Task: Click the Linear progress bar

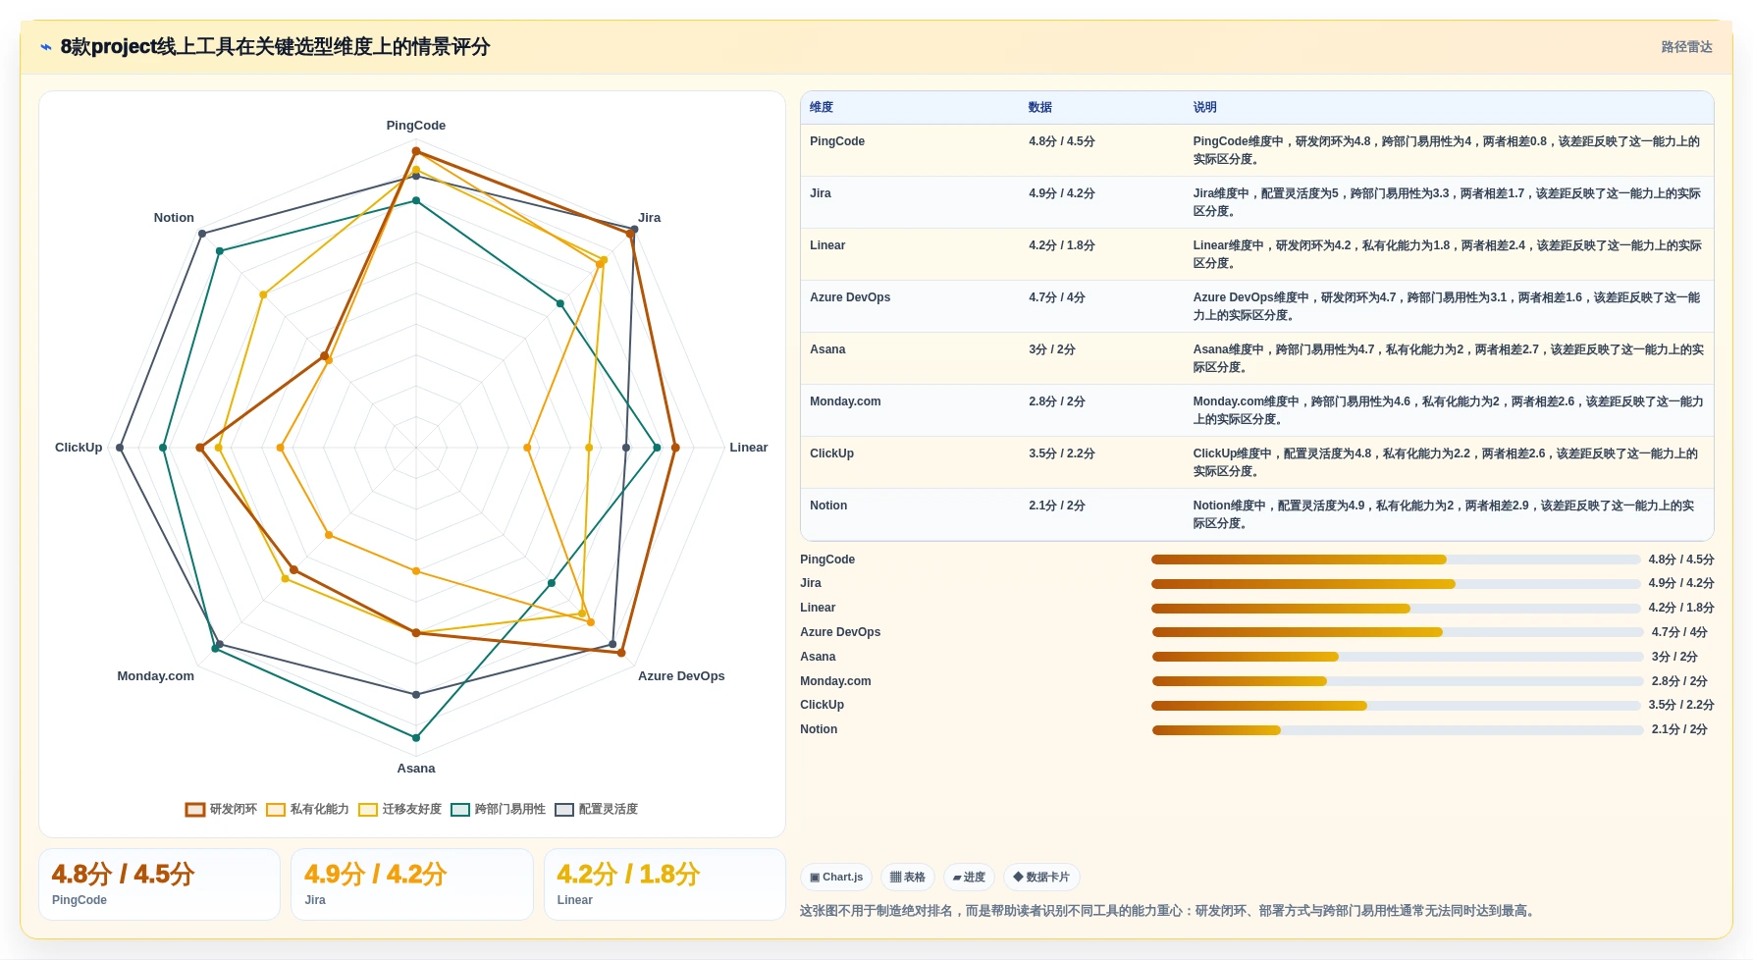Action: (x=1396, y=609)
